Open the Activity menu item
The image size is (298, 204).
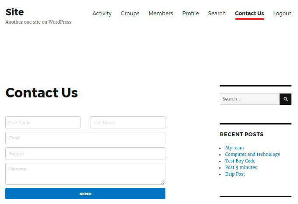pos(102,14)
